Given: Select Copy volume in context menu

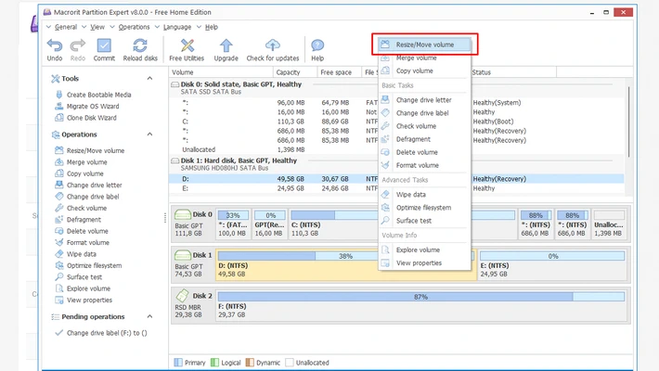Looking at the screenshot, I should pyautogui.click(x=424, y=71).
